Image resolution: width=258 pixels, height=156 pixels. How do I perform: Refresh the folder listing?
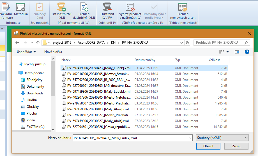click(x=187, y=43)
